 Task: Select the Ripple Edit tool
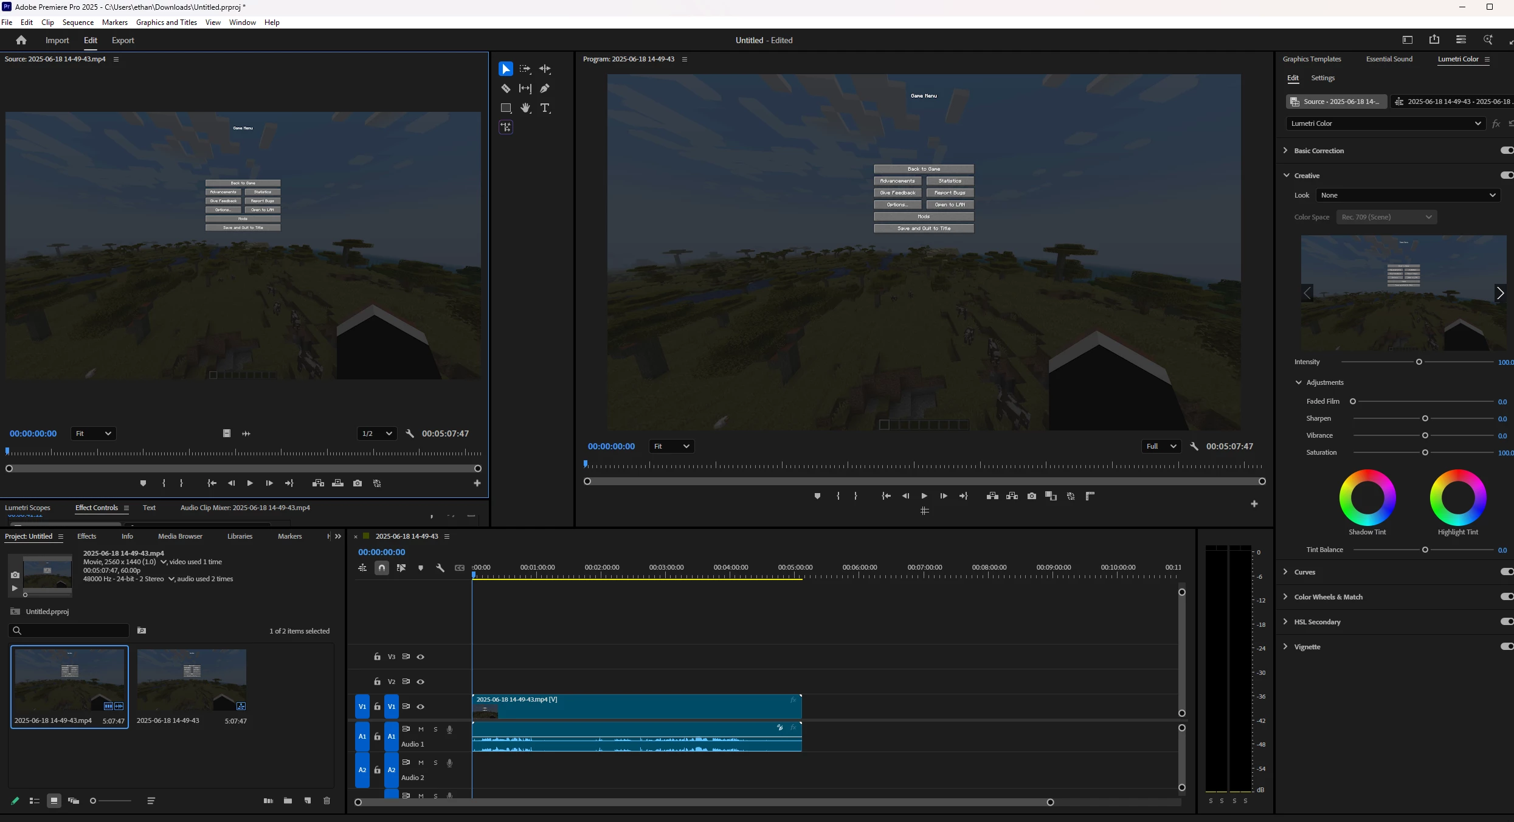tap(545, 69)
